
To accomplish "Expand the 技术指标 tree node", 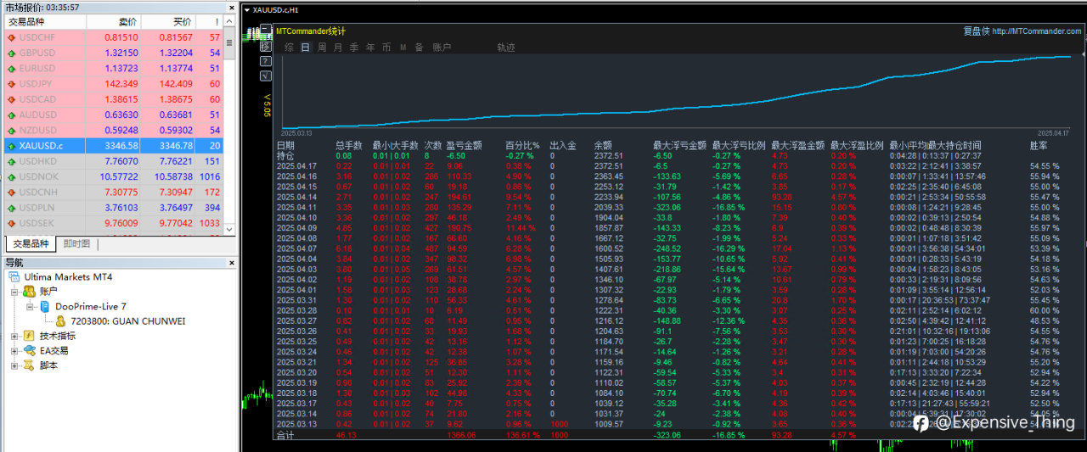I will point(14,337).
